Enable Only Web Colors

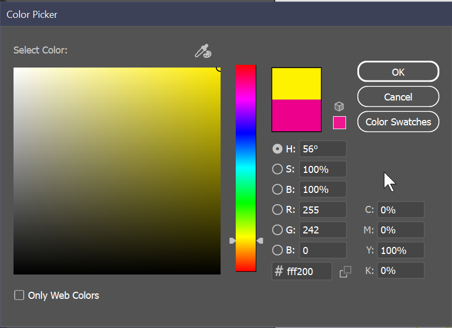(x=19, y=295)
